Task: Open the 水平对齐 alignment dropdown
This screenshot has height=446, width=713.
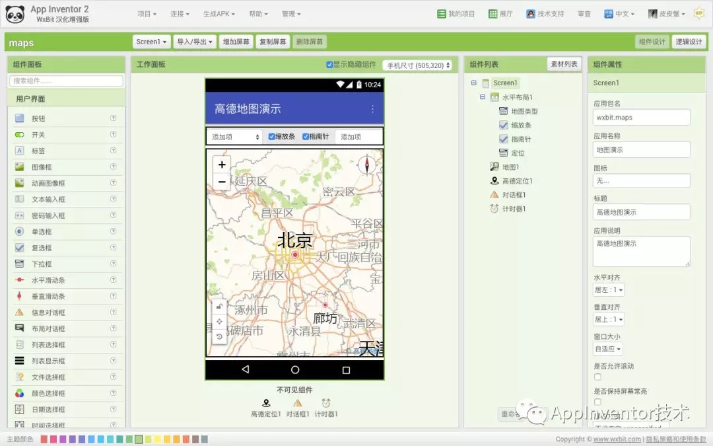Action: [609, 290]
